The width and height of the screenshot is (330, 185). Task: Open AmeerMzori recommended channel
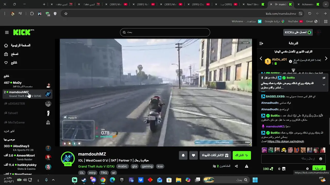point(27,157)
